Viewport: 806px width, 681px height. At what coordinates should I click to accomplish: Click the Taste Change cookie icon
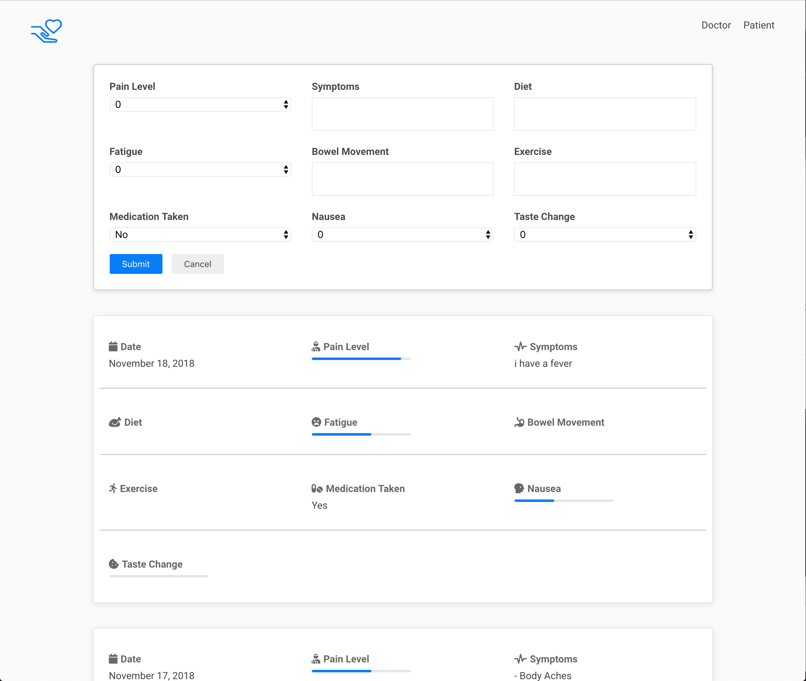pos(113,564)
